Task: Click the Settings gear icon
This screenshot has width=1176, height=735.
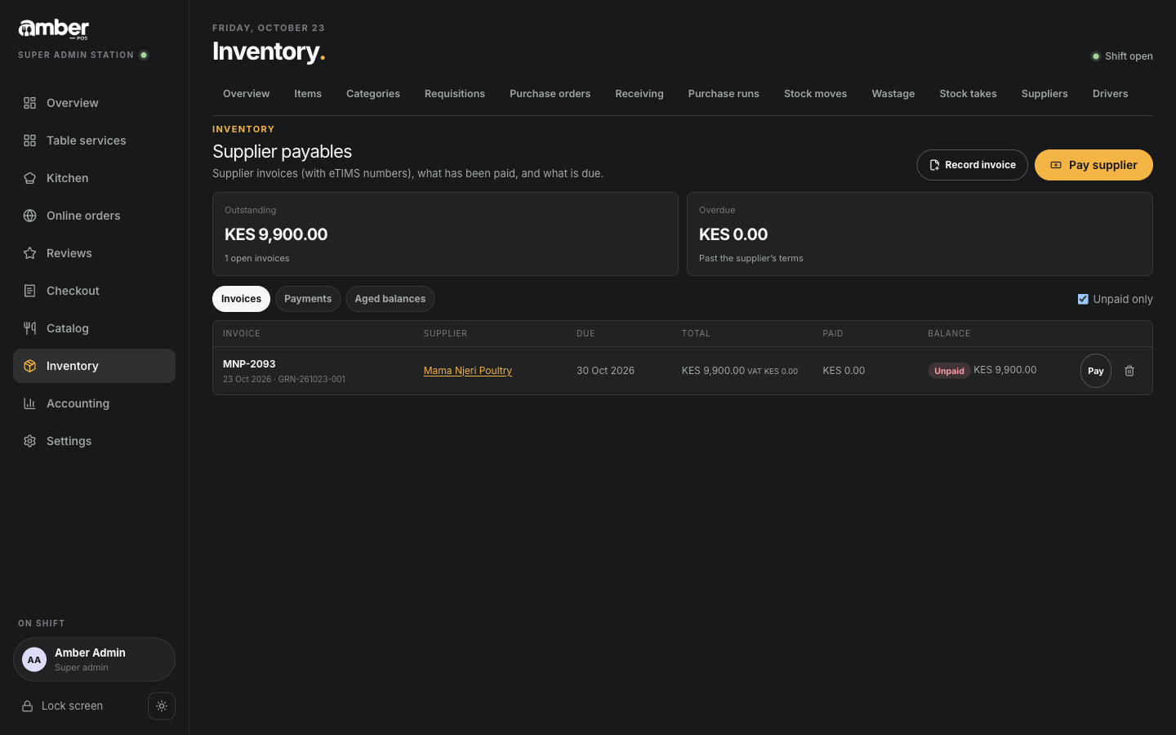Action: [29, 441]
